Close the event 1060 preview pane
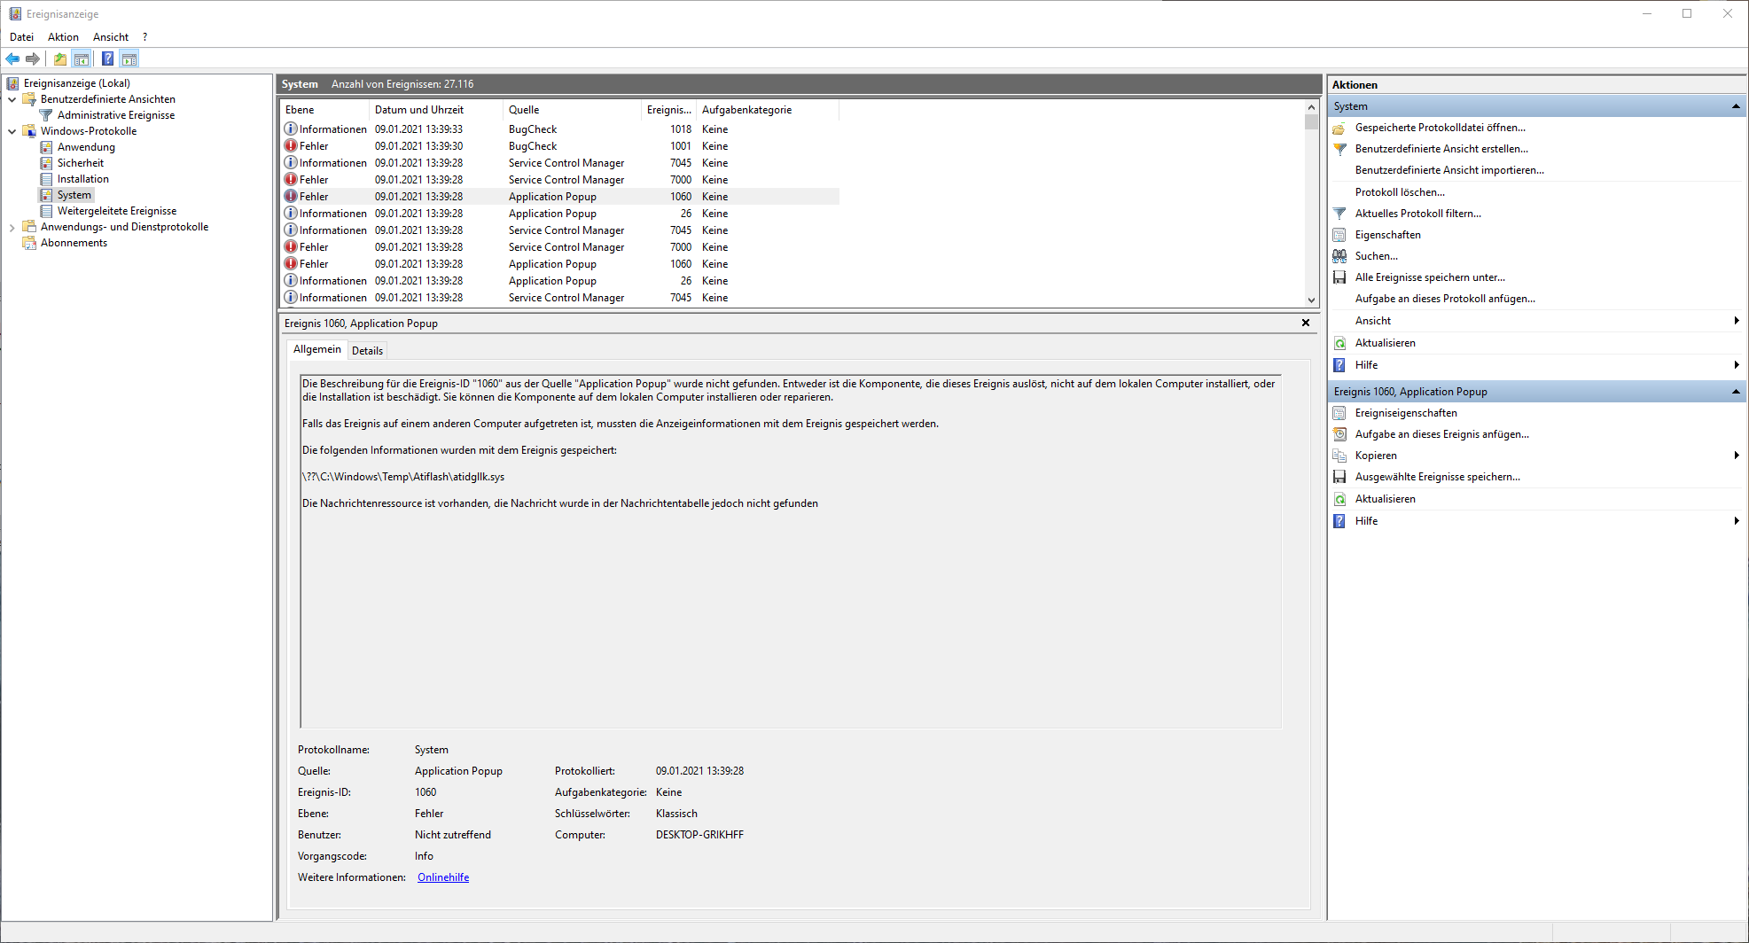1749x943 pixels. [1306, 323]
